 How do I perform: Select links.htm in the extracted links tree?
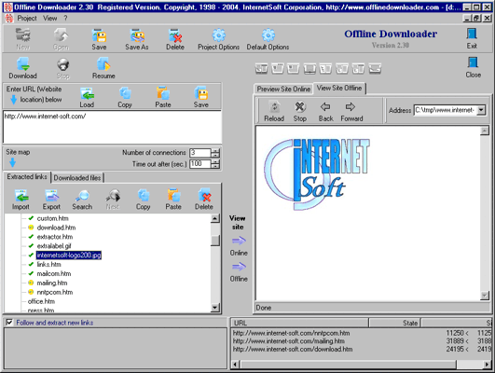click(x=48, y=264)
